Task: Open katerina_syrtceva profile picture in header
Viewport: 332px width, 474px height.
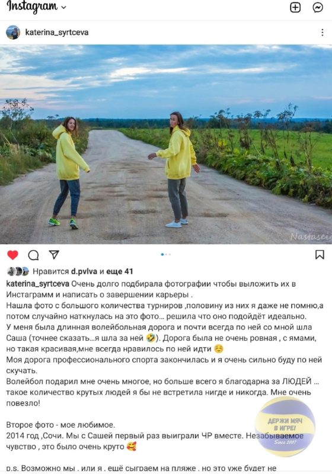Action: pos(13,33)
